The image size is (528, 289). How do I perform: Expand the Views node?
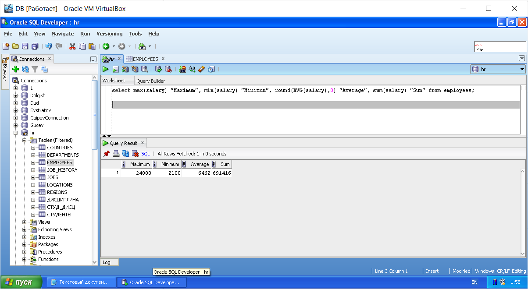[25, 222]
